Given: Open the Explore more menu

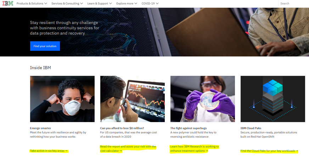Looking at the screenshot, I should point(127,3).
